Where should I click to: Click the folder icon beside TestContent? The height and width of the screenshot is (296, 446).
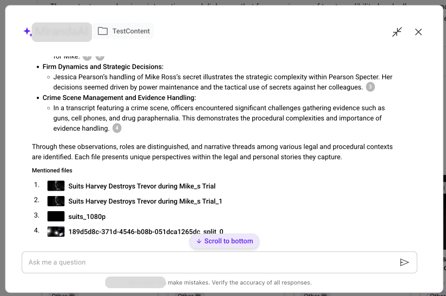click(103, 30)
